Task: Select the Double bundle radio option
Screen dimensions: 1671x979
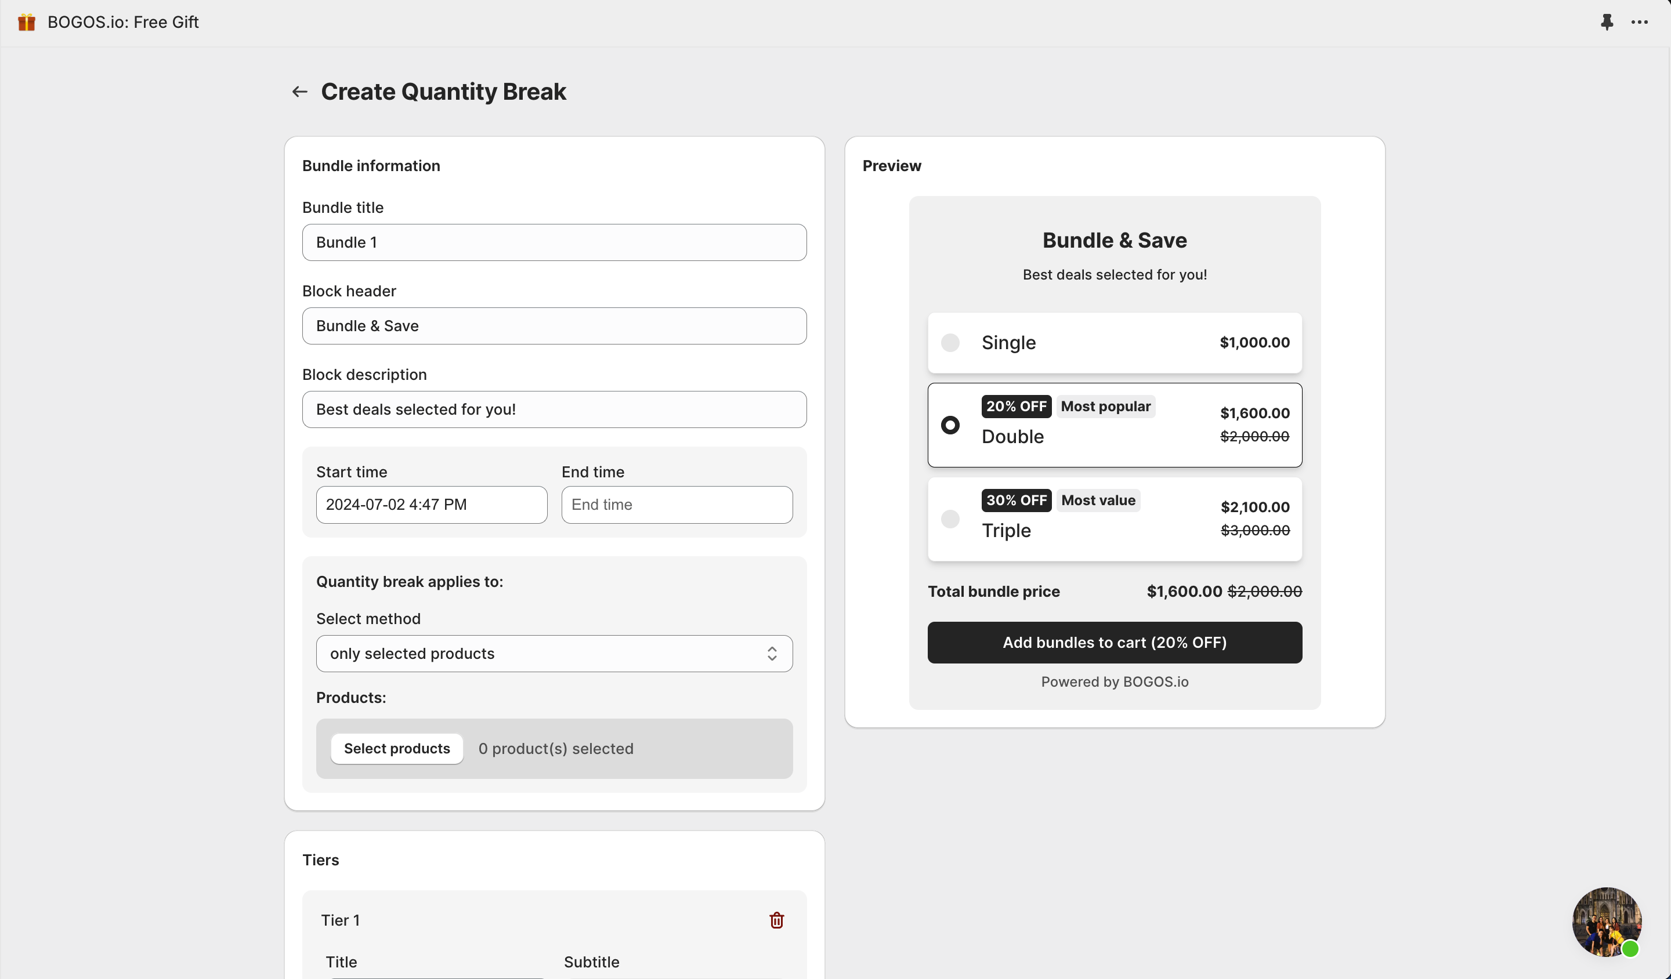Action: click(x=950, y=425)
